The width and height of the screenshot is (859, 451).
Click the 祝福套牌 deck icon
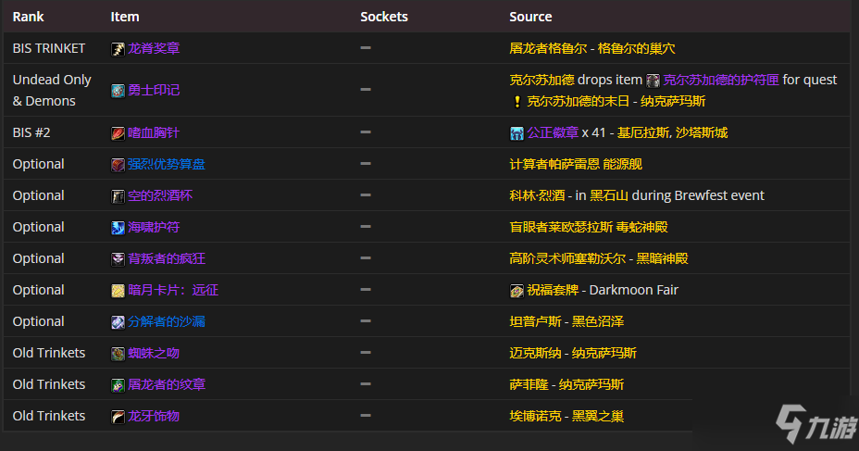coord(517,291)
